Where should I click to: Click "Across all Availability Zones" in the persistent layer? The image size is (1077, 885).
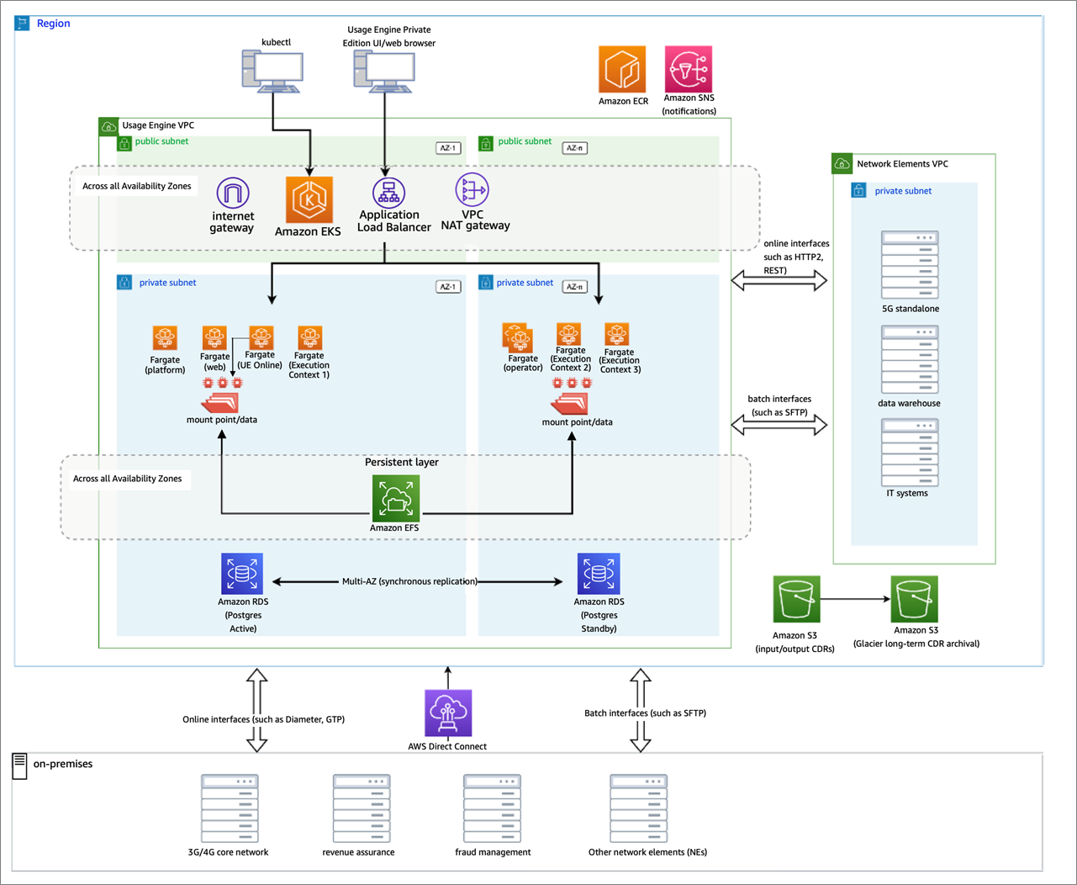coord(128,479)
